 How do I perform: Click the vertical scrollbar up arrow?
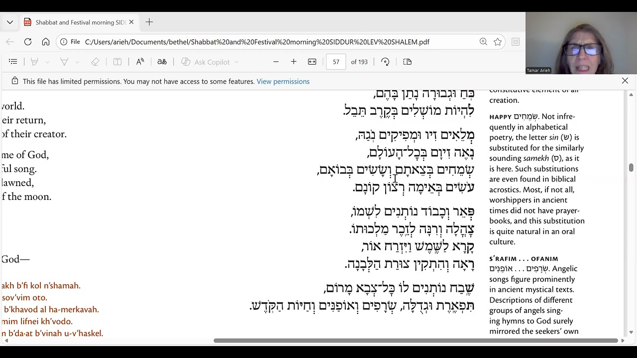631,94
